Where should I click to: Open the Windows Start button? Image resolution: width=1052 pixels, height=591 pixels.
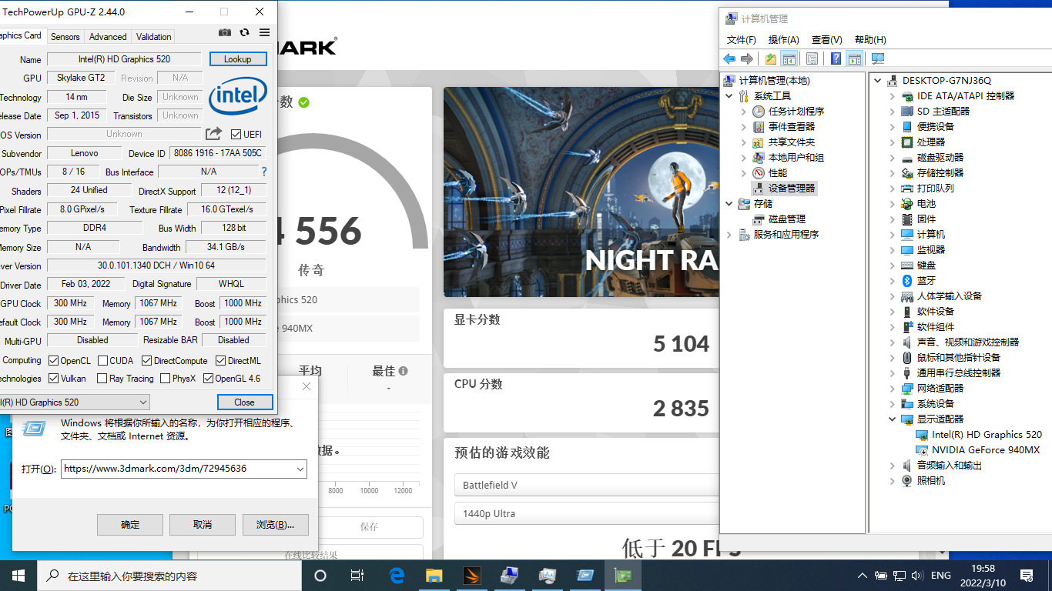point(18,576)
